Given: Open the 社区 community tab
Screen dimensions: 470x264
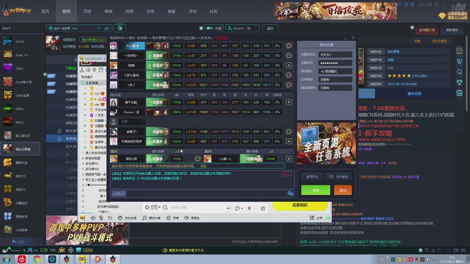Looking at the screenshot, I should (x=213, y=11).
